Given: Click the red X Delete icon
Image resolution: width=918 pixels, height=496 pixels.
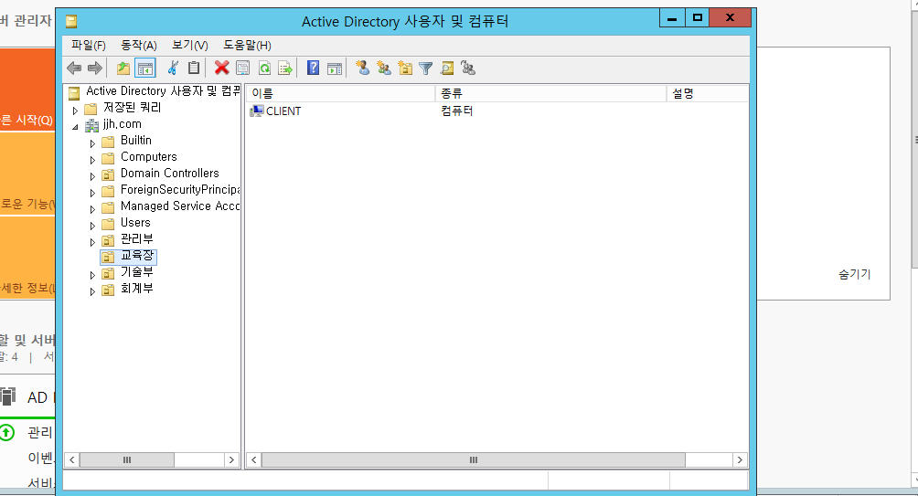Looking at the screenshot, I should pyautogui.click(x=221, y=69).
